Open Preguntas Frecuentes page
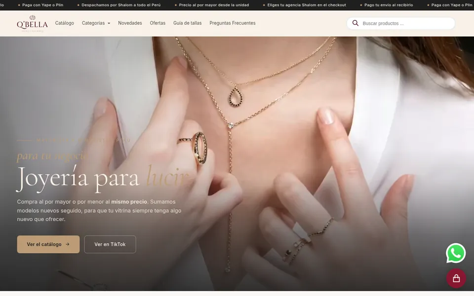The height and width of the screenshot is (296, 474). [233, 23]
